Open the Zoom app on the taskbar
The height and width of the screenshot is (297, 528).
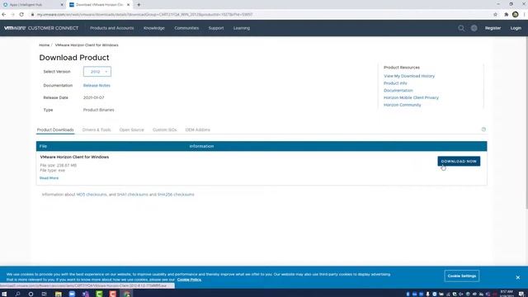72,294
